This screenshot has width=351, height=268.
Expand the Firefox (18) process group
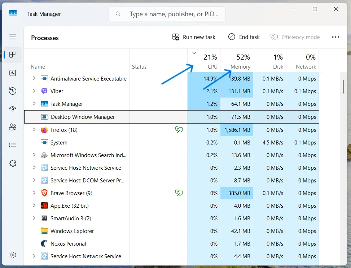tap(34, 130)
